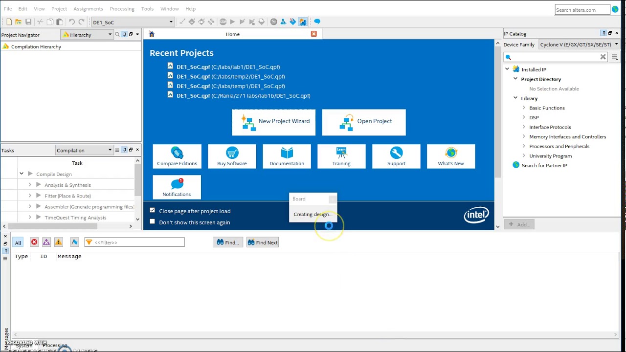626x352 pixels.
Task: Open the Buy Software tile
Action: pyautogui.click(x=232, y=156)
